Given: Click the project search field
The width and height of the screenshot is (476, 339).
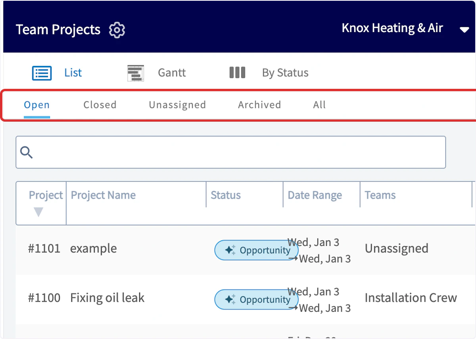Looking at the screenshot, I should tap(231, 152).
